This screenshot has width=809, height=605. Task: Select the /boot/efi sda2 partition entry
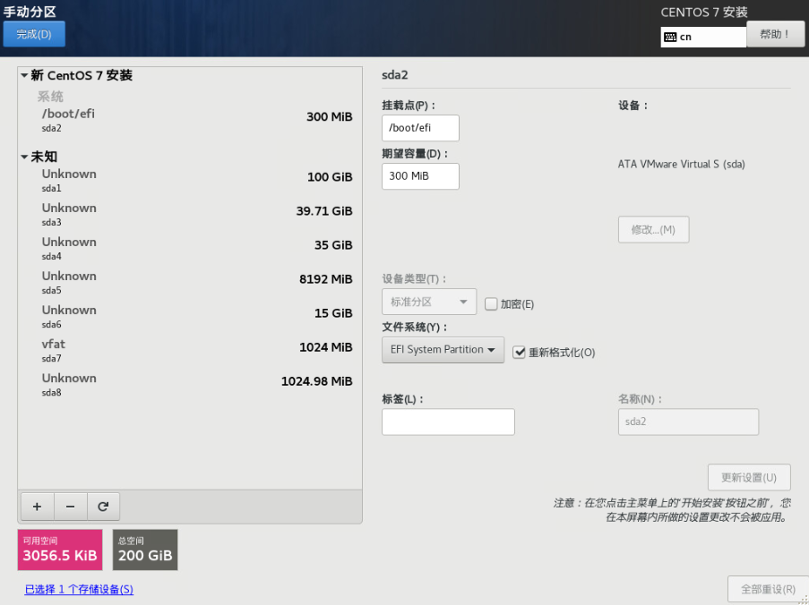(189, 120)
